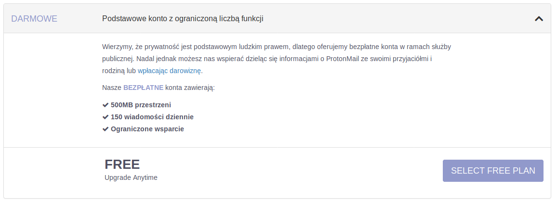Select the "150 wiadomości dziennie" feature text
Screen dimensions: 557x202
coord(152,117)
